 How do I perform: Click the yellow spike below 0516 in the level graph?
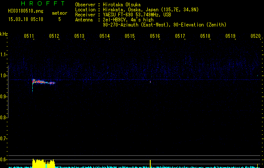pos(150,164)
